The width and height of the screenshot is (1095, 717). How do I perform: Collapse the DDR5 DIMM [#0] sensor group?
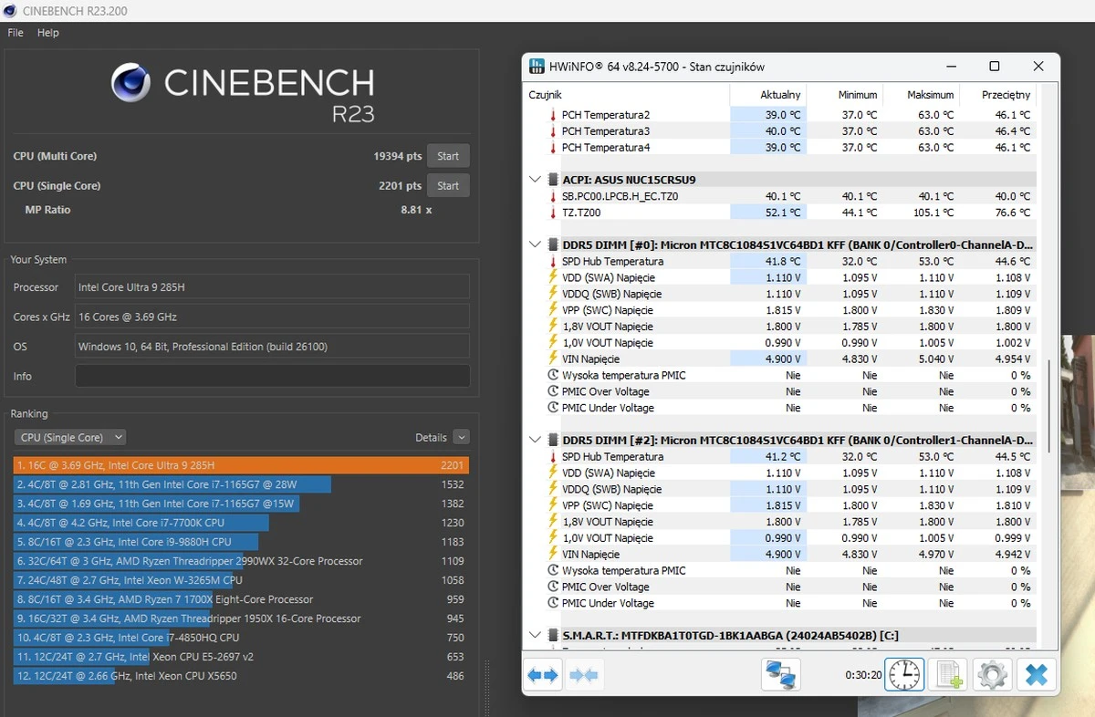pos(536,244)
